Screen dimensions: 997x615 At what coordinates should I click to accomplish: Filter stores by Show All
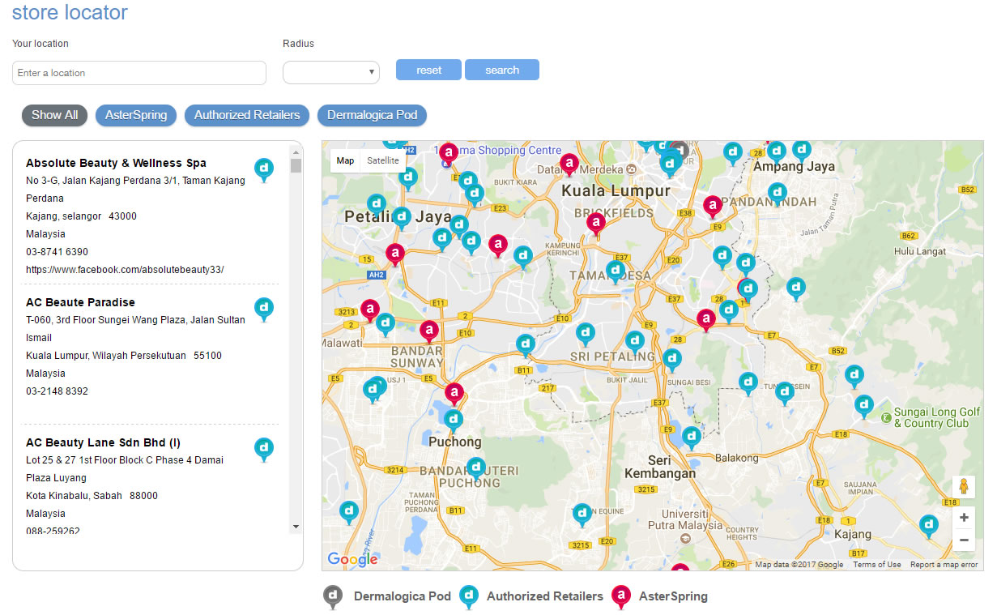click(x=54, y=115)
